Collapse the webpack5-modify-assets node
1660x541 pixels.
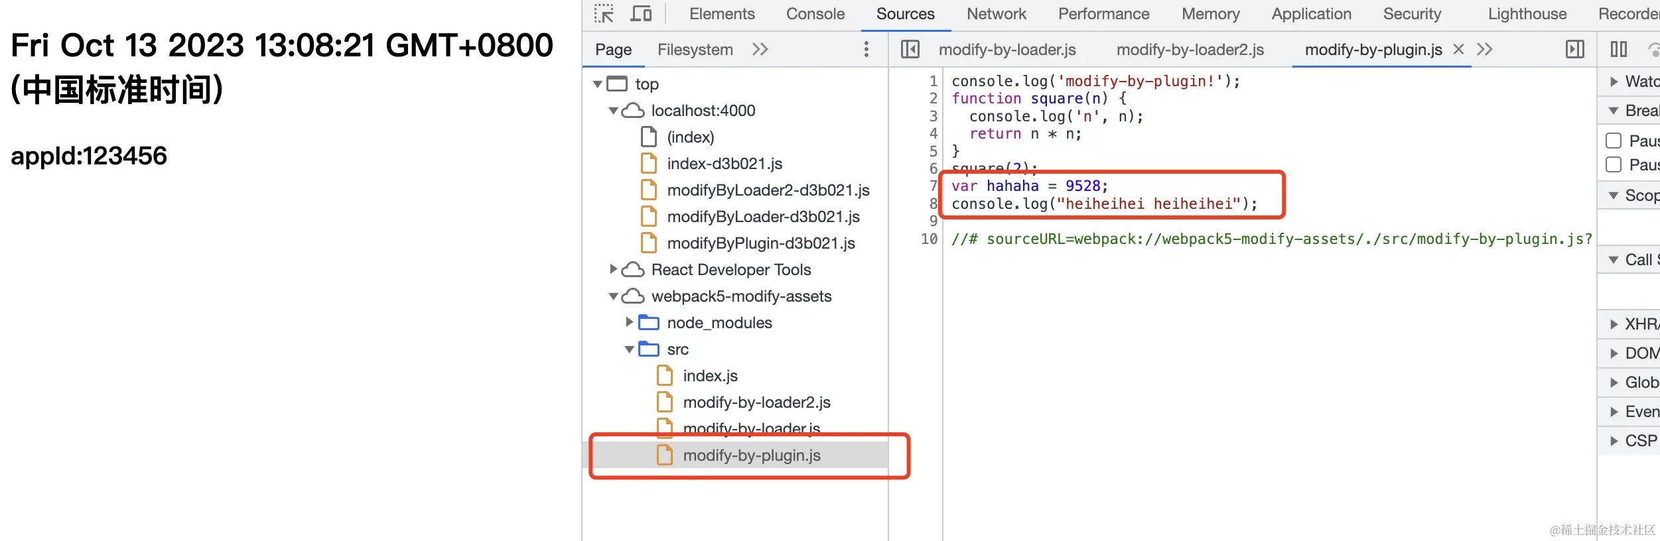pyautogui.click(x=614, y=296)
